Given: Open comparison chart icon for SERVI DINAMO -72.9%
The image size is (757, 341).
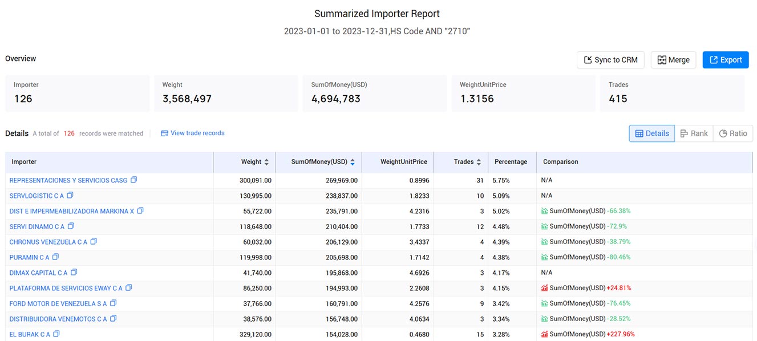Looking at the screenshot, I should point(545,226).
